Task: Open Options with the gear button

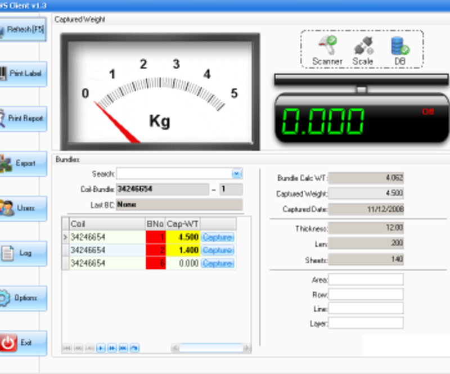Action: [23, 298]
